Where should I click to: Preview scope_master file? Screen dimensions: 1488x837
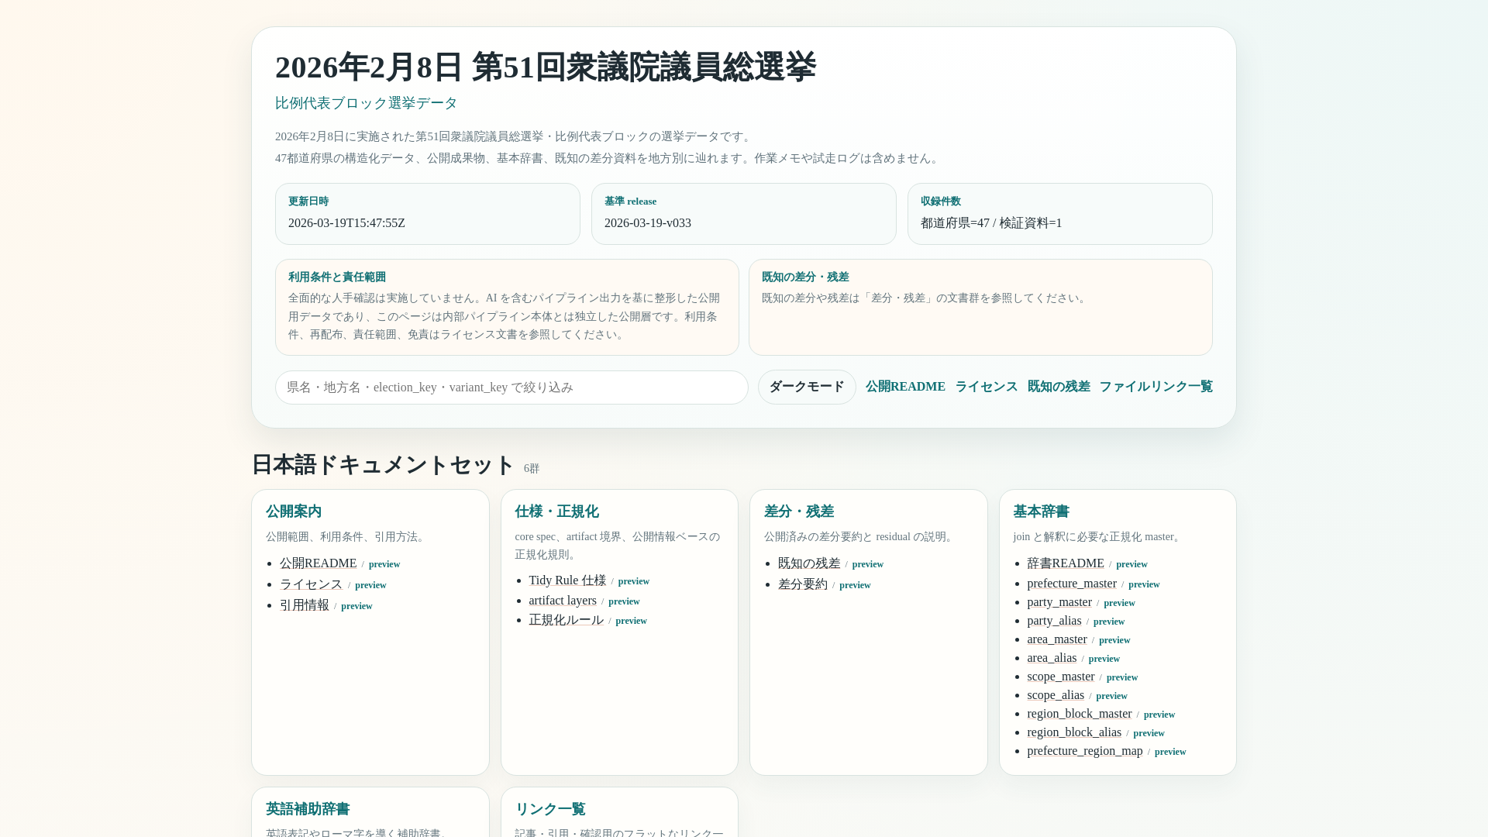click(x=1122, y=677)
